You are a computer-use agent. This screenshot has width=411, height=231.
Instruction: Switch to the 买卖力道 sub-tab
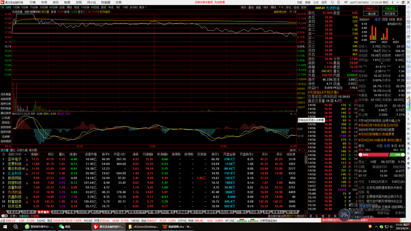[22, 150]
